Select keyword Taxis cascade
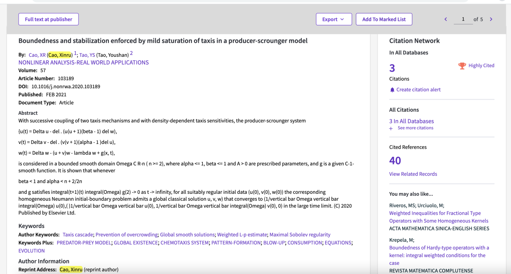 78,235
